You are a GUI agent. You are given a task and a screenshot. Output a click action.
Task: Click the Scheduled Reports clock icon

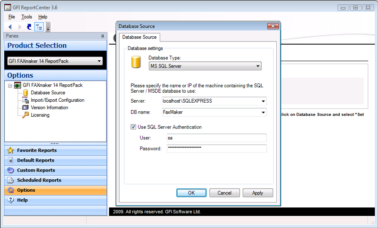(x=10, y=180)
